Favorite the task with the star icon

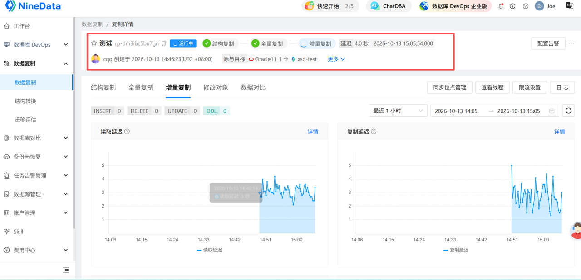94,43
